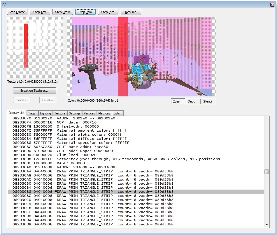Screen dimensions: 277x235
Task: Open the Texture tab
Action: click(x=60, y=113)
